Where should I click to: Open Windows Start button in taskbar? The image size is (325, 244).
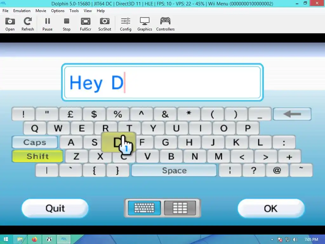6,240
